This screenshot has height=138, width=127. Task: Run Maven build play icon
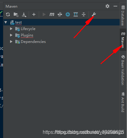44,14
